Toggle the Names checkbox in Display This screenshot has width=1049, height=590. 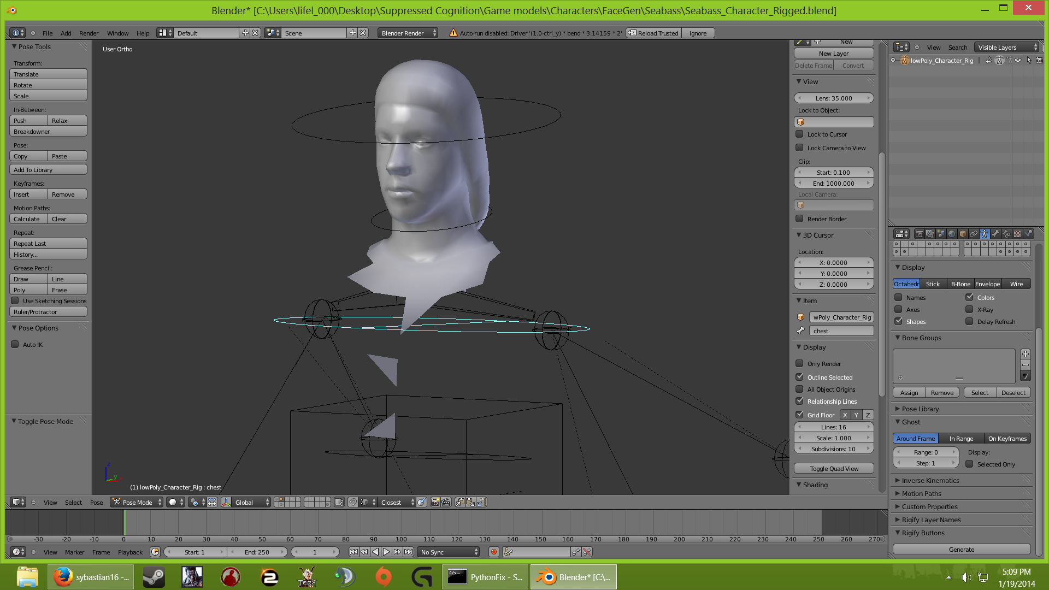pyautogui.click(x=898, y=298)
